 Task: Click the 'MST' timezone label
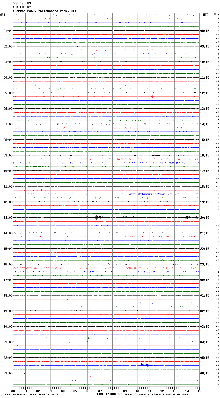point(3,15)
